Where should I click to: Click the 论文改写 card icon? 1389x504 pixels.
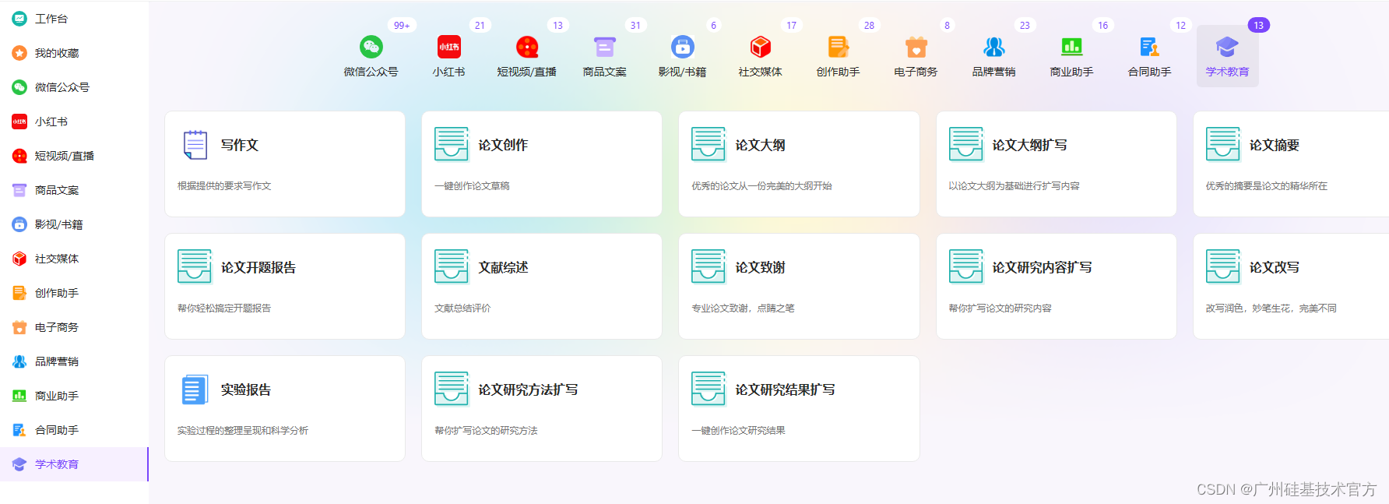click(x=1223, y=266)
